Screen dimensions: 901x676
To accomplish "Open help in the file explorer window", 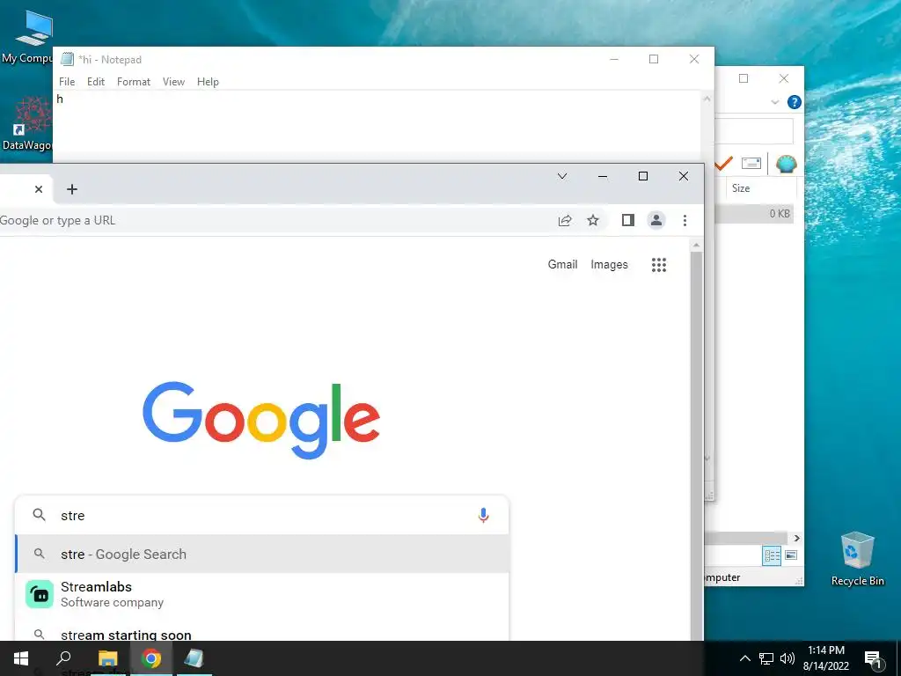I will [x=795, y=102].
